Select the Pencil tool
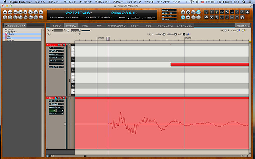The image size is (255, 159). point(217,12)
